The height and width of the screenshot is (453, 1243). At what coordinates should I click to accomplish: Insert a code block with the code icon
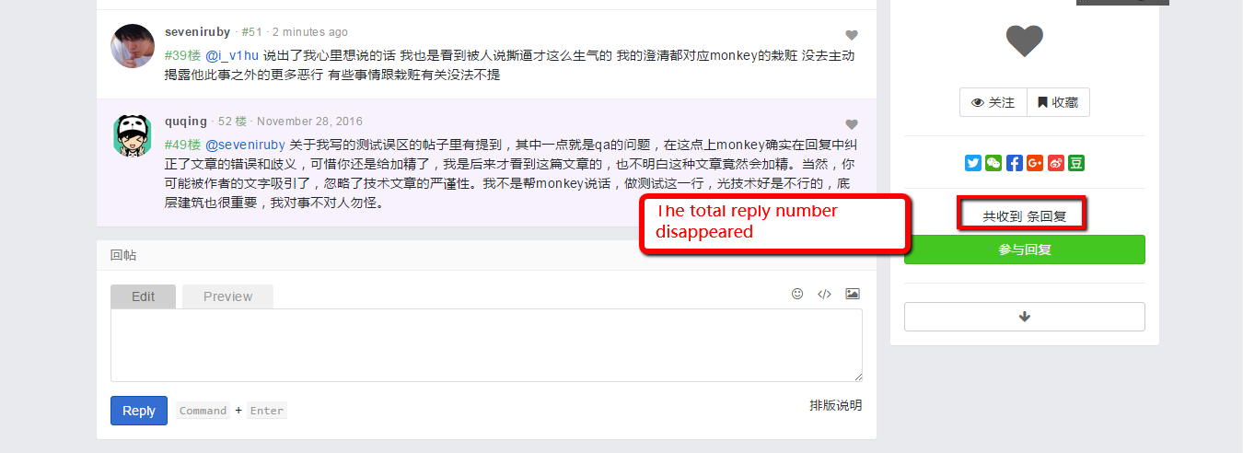point(825,294)
